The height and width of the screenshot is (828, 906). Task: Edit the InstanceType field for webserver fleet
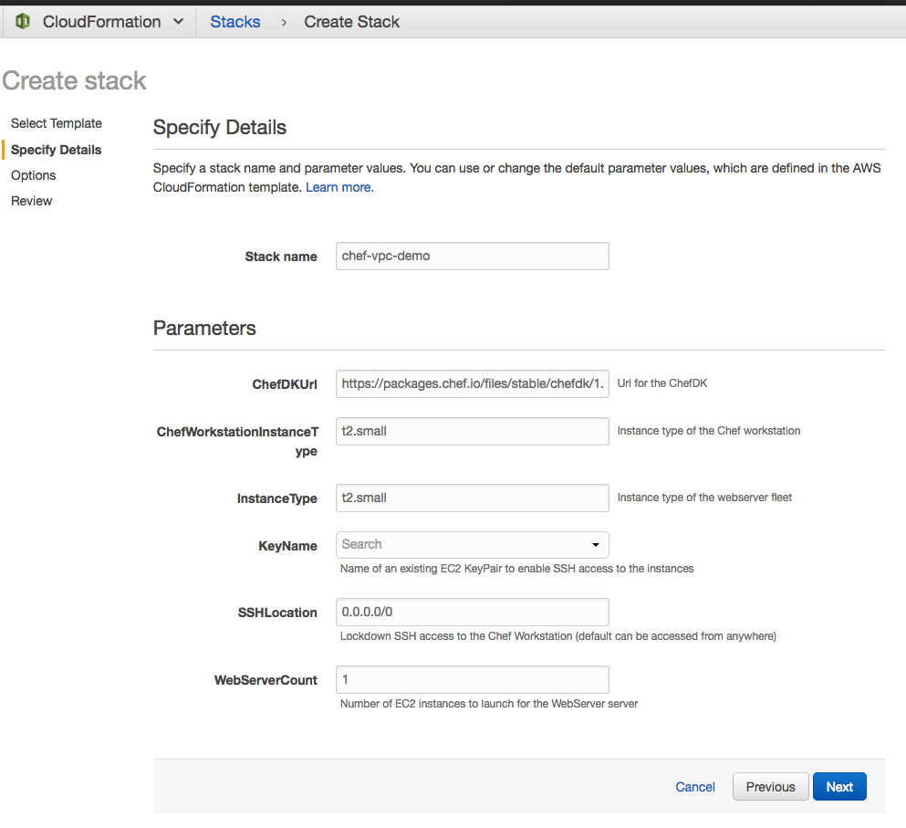point(472,498)
